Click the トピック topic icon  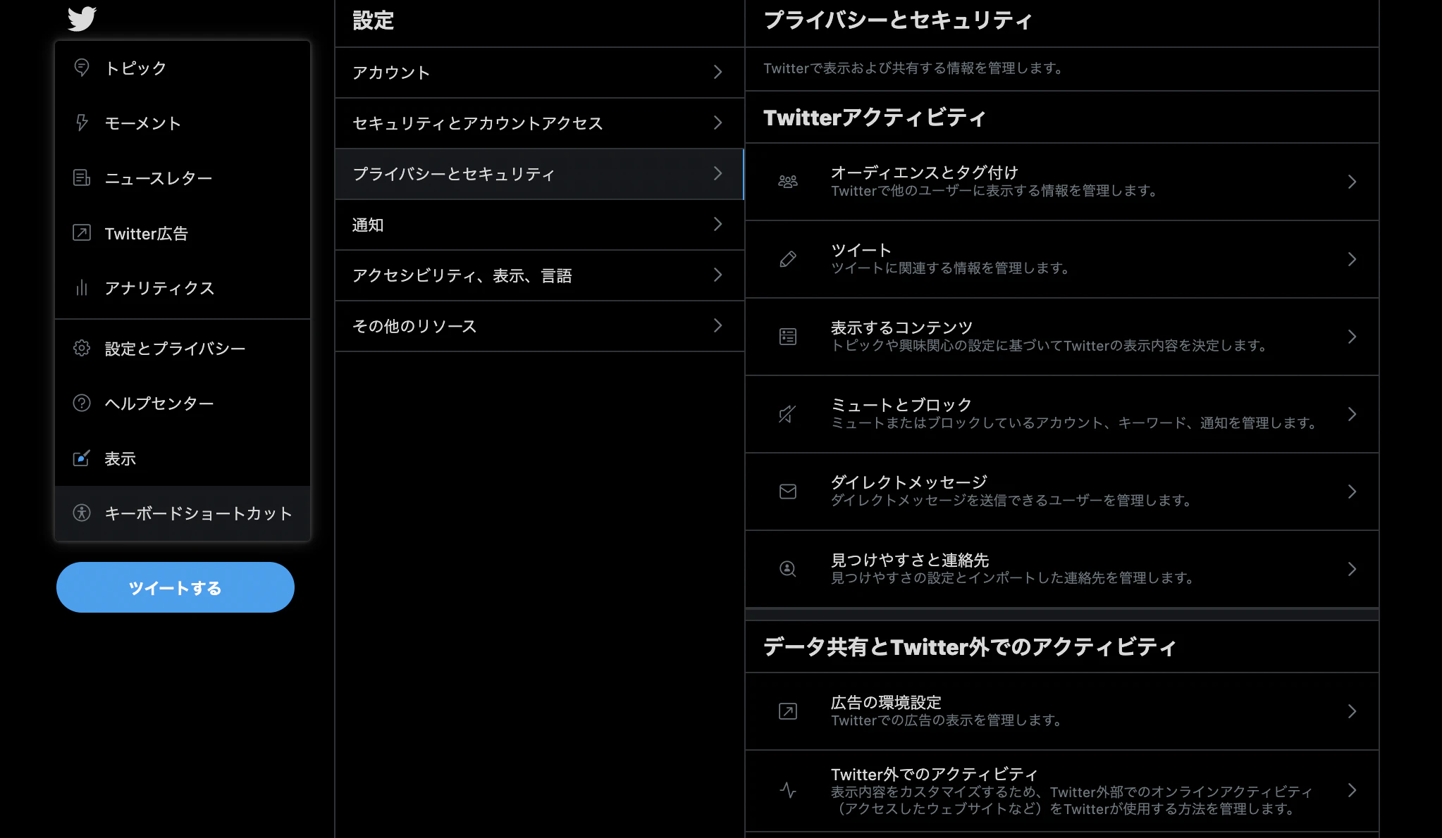pos(82,68)
